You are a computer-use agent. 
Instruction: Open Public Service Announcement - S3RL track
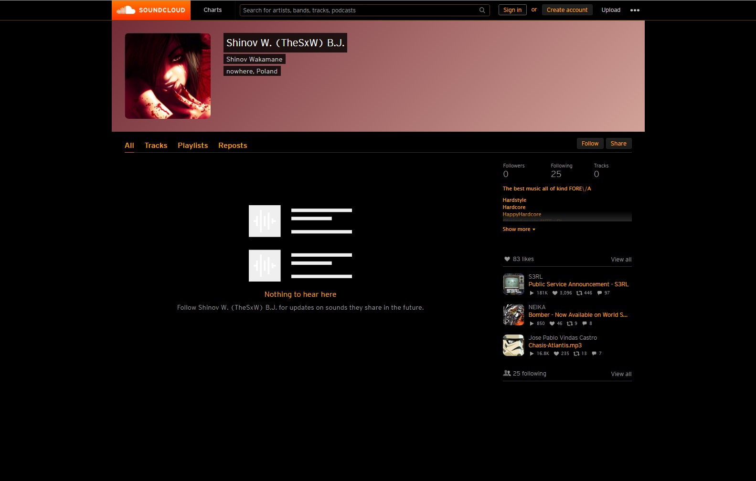(x=578, y=284)
